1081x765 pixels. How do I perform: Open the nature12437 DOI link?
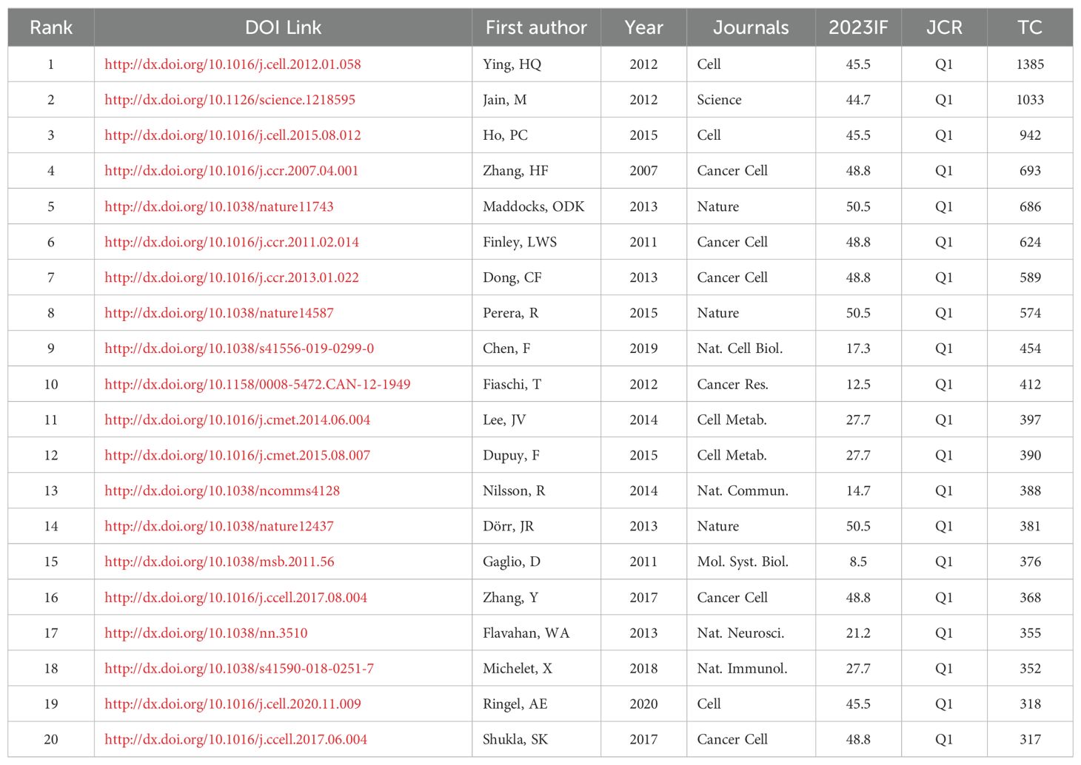coord(219,526)
